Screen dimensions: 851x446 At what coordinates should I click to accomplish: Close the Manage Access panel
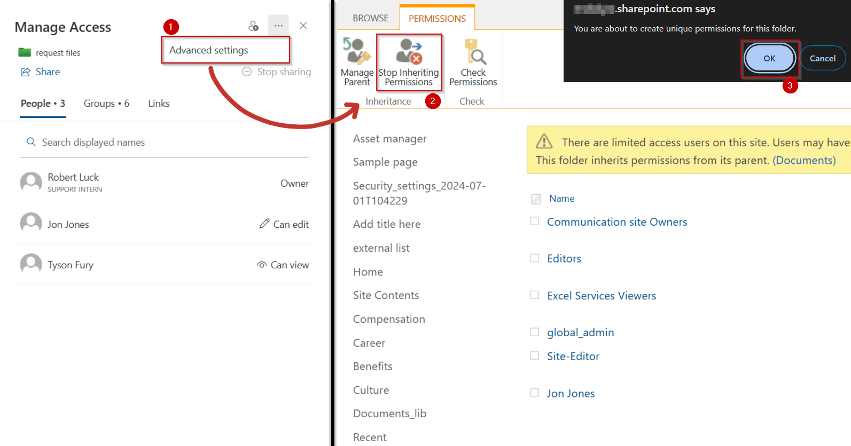[x=303, y=26]
